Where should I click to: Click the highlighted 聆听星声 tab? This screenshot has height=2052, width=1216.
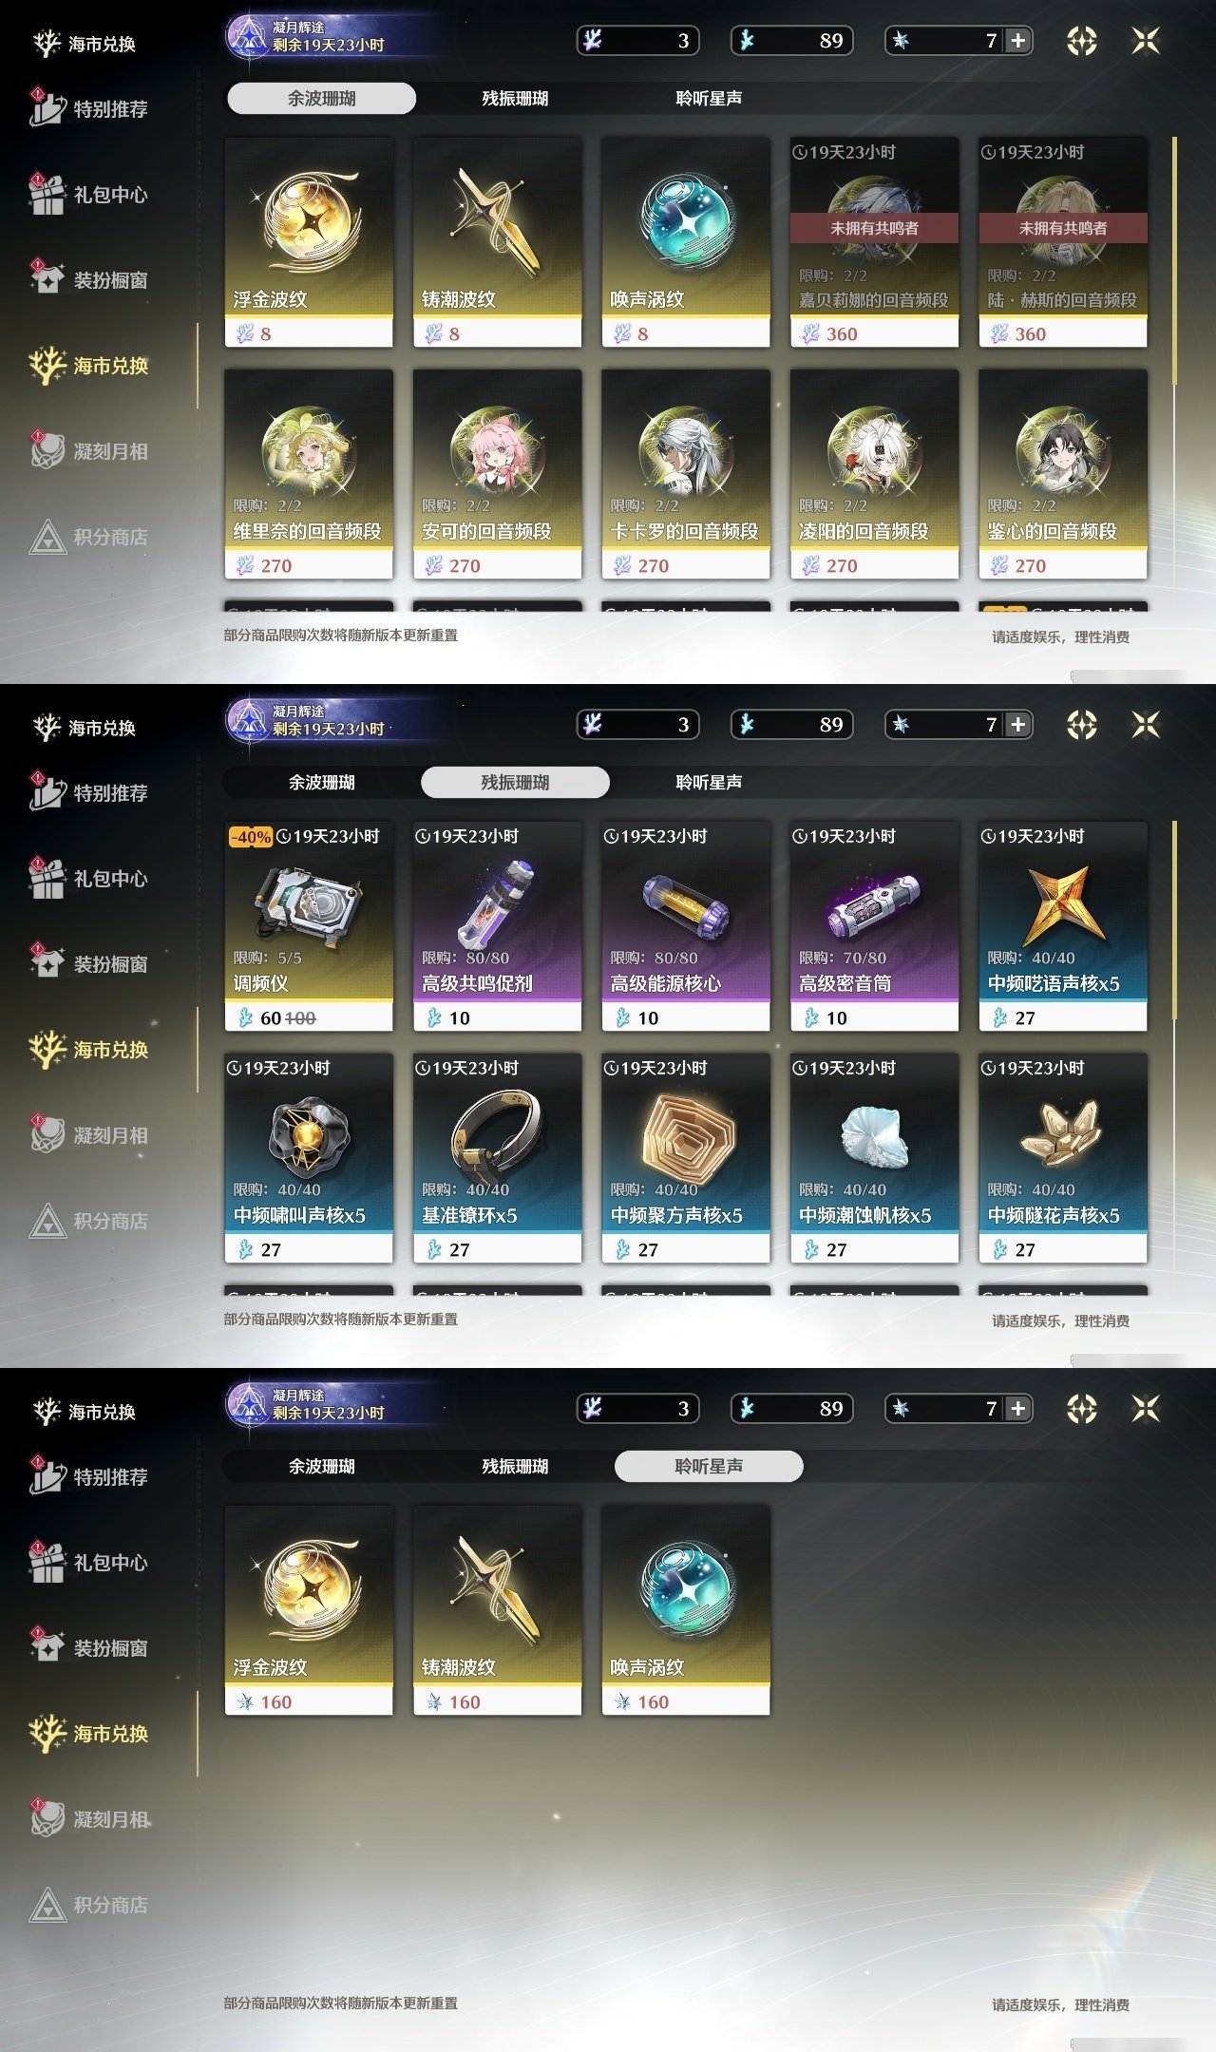709,1466
